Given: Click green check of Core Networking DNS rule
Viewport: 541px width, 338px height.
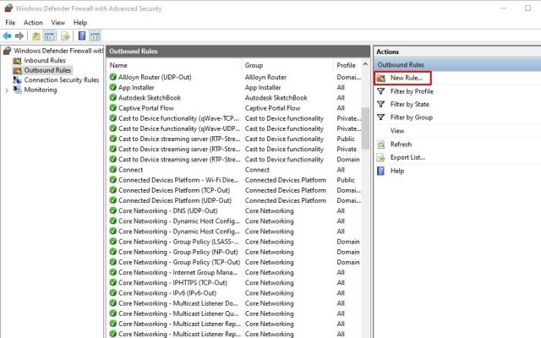Looking at the screenshot, I should (x=112, y=210).
